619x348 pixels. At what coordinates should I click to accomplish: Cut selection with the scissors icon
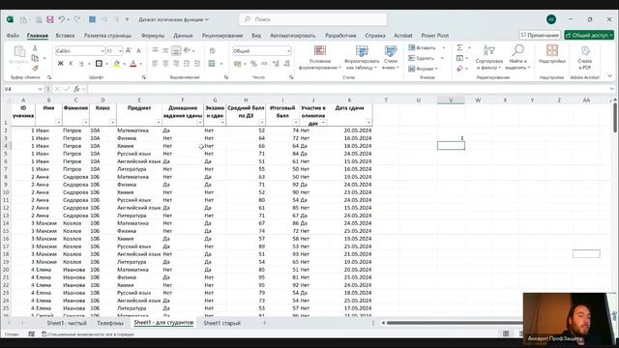[x=35, y=48]
